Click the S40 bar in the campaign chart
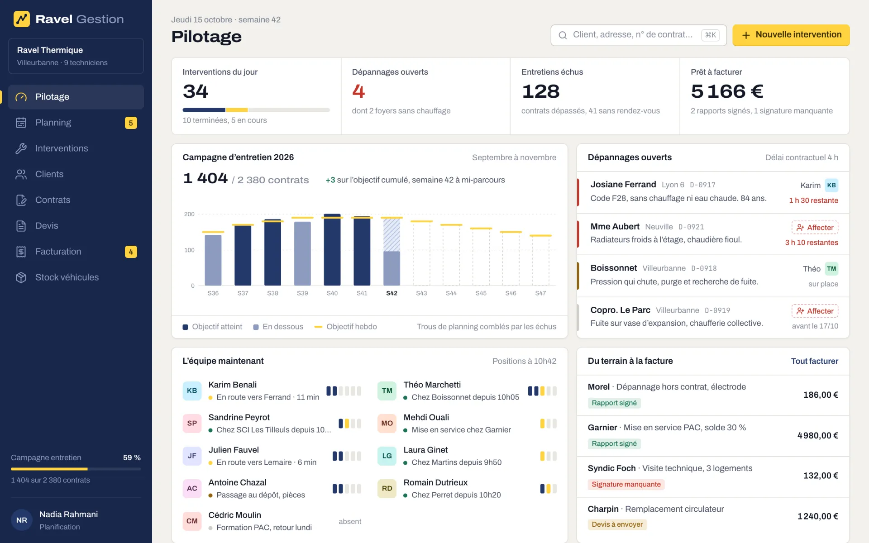 [x=332, y=250]
